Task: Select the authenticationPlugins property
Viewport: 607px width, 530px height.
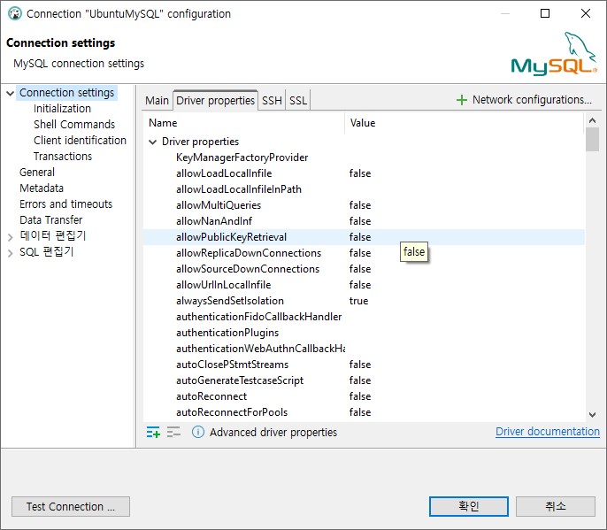Action: click(x=227, y=333)
